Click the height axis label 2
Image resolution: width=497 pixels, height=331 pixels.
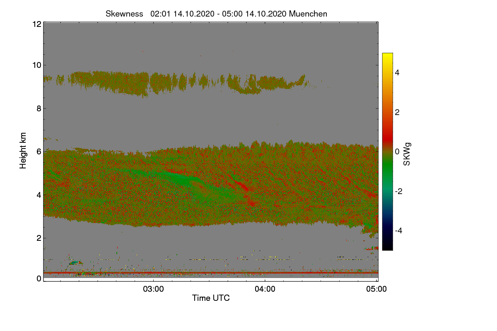tap(39, 237)
